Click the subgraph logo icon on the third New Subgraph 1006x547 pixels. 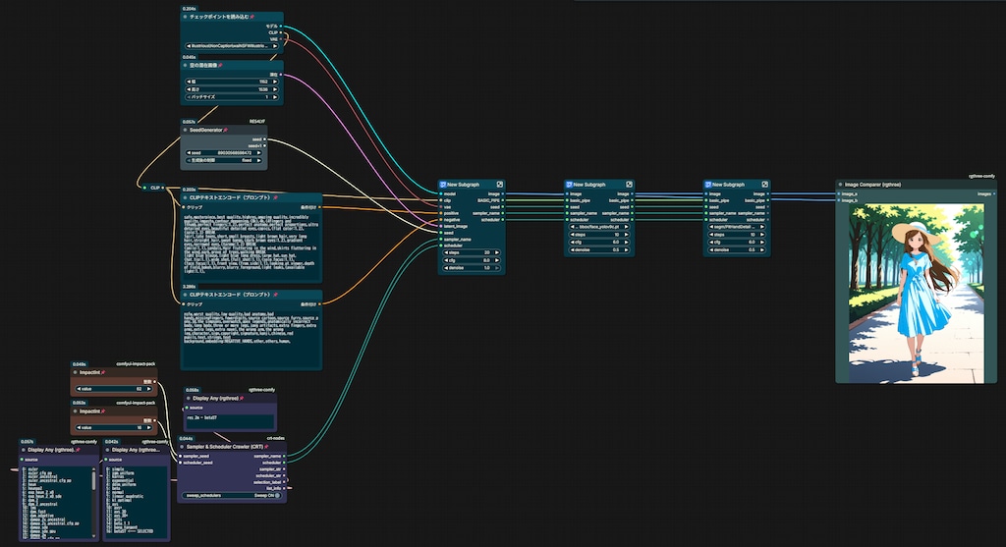(x=708, y=184)
